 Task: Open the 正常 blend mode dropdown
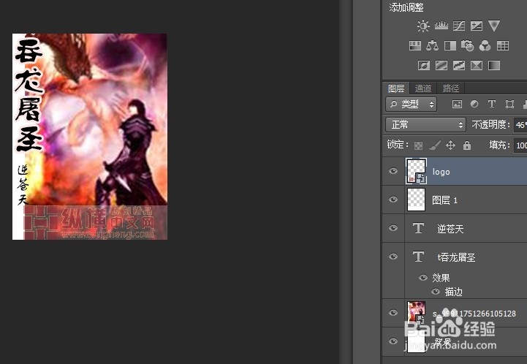click(x=425, y=125)
